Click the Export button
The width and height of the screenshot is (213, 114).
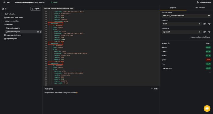(x=35, y=9)
